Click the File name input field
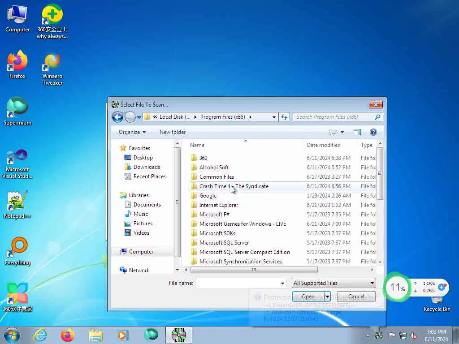Viewport: 459px width, 344px height. pyautogui.click(x=238, y=283)
